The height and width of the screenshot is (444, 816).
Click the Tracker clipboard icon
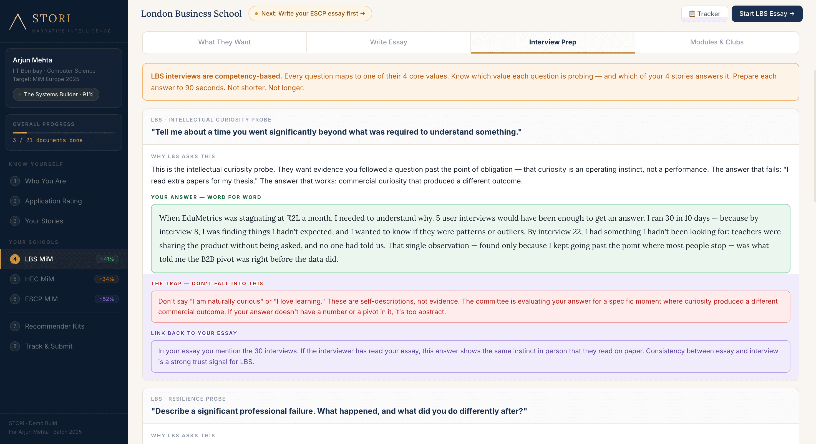692,14
